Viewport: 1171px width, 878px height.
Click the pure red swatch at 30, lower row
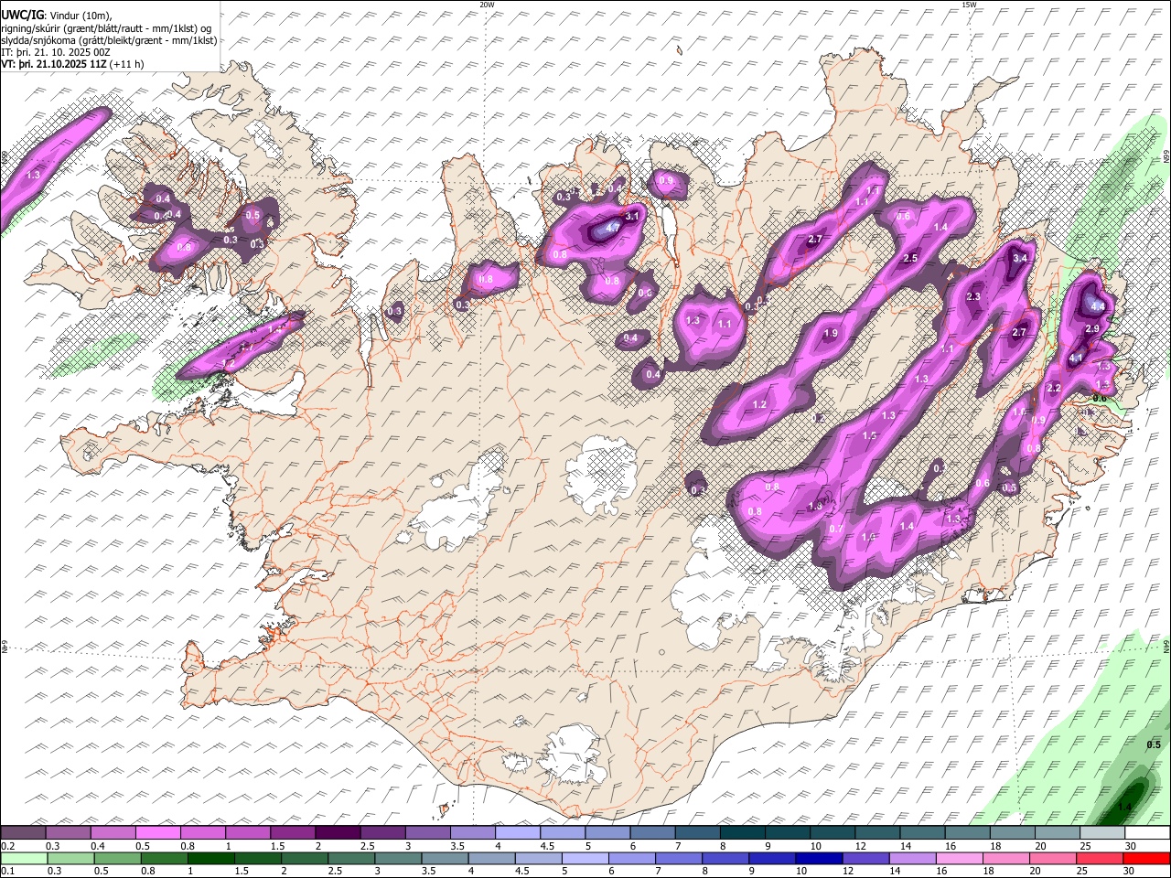click(x=1147, y=858)
